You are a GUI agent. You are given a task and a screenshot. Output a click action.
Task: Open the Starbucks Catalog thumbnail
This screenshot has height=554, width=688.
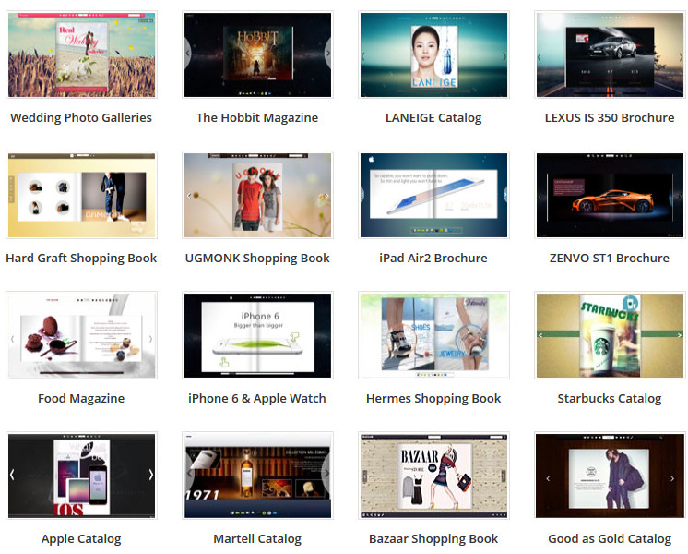610,335
